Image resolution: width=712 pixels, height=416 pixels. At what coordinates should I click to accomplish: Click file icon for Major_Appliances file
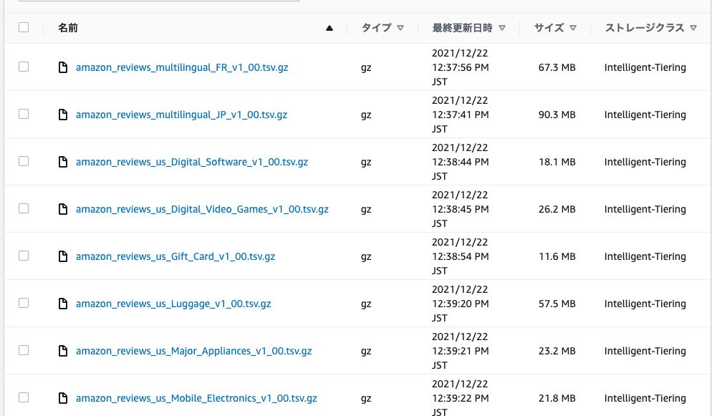(x=63, y=351)
